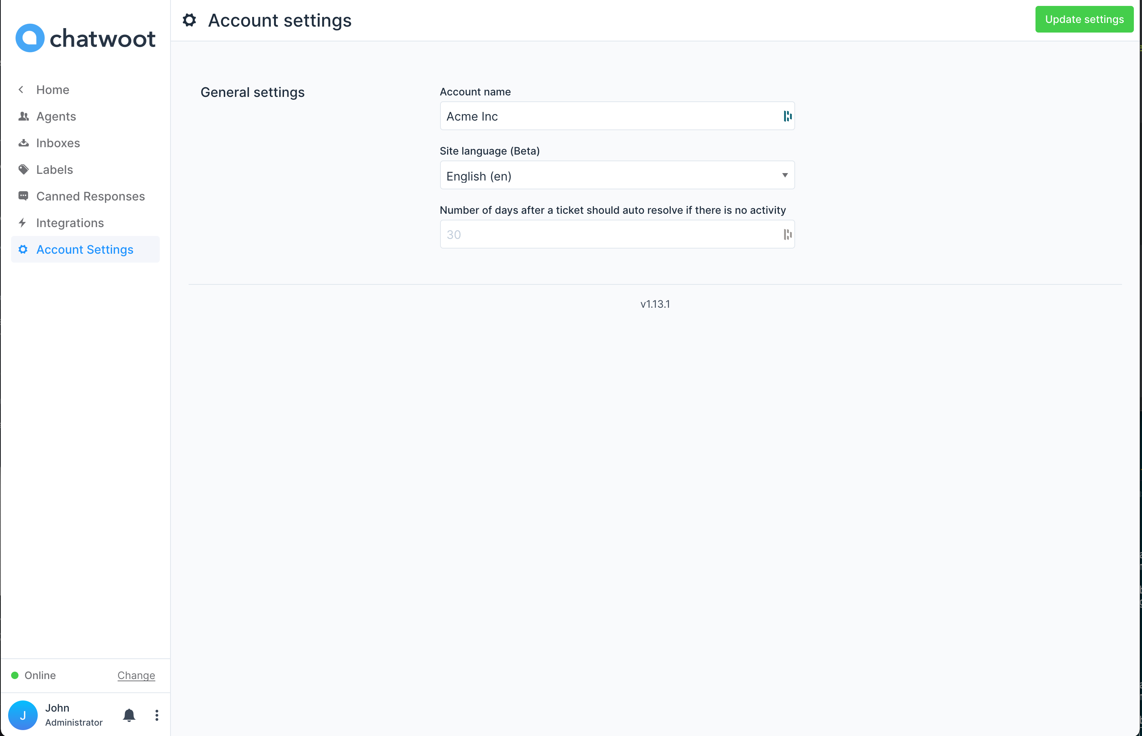Click John's avatar circle
1142x736 pixels.
23,715
